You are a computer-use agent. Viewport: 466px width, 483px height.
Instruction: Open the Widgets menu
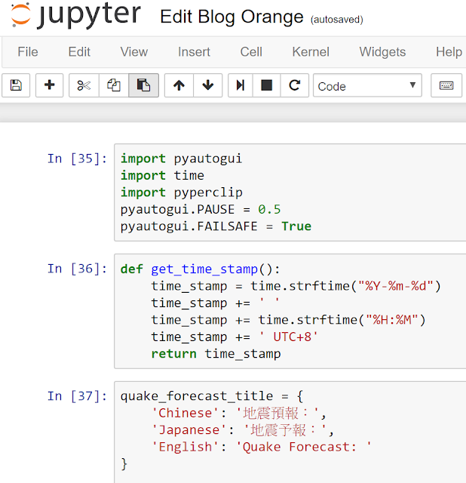pos(382,52)
